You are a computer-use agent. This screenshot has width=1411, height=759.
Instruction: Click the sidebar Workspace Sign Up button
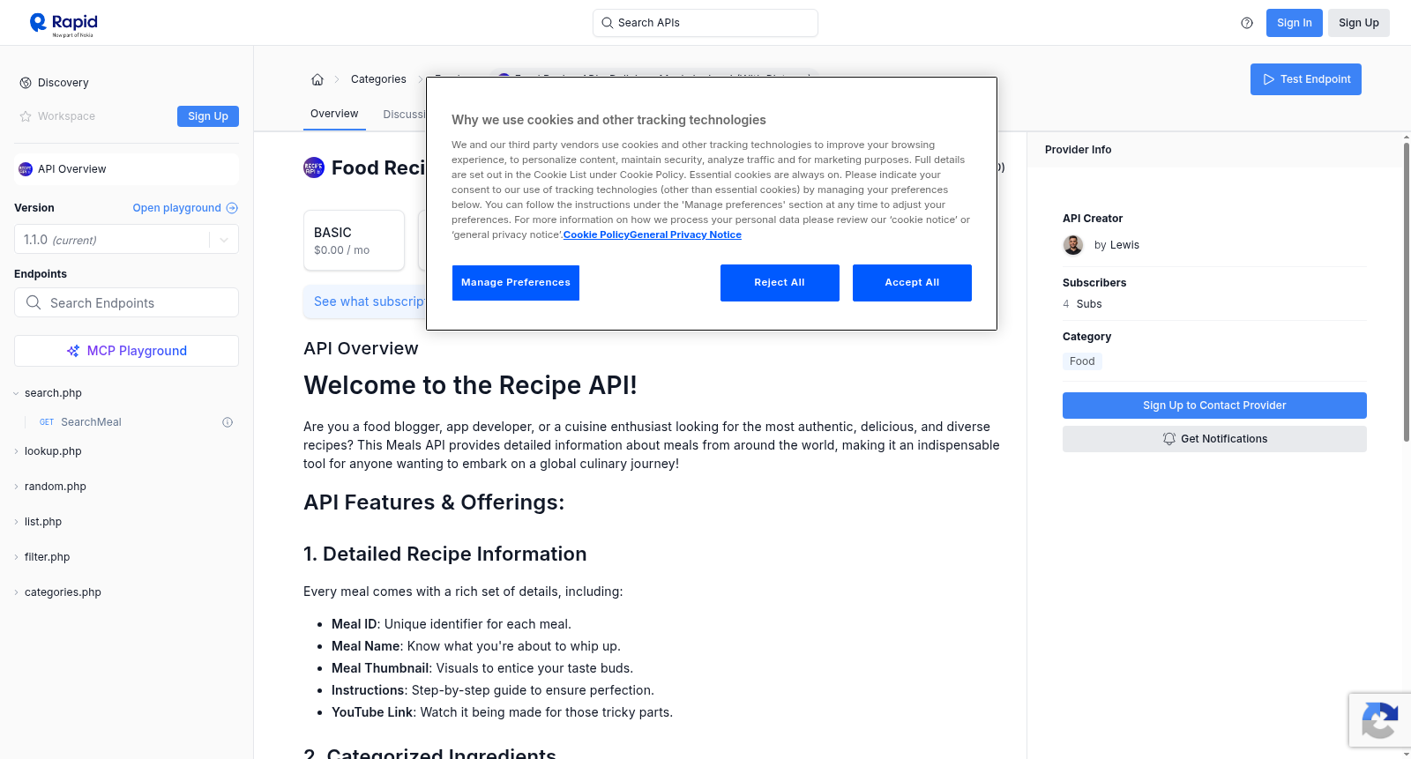point(208,116)
